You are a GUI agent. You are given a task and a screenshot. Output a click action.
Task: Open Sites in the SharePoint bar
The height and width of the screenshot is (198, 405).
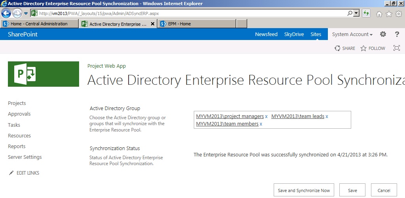tap(316, 34)
